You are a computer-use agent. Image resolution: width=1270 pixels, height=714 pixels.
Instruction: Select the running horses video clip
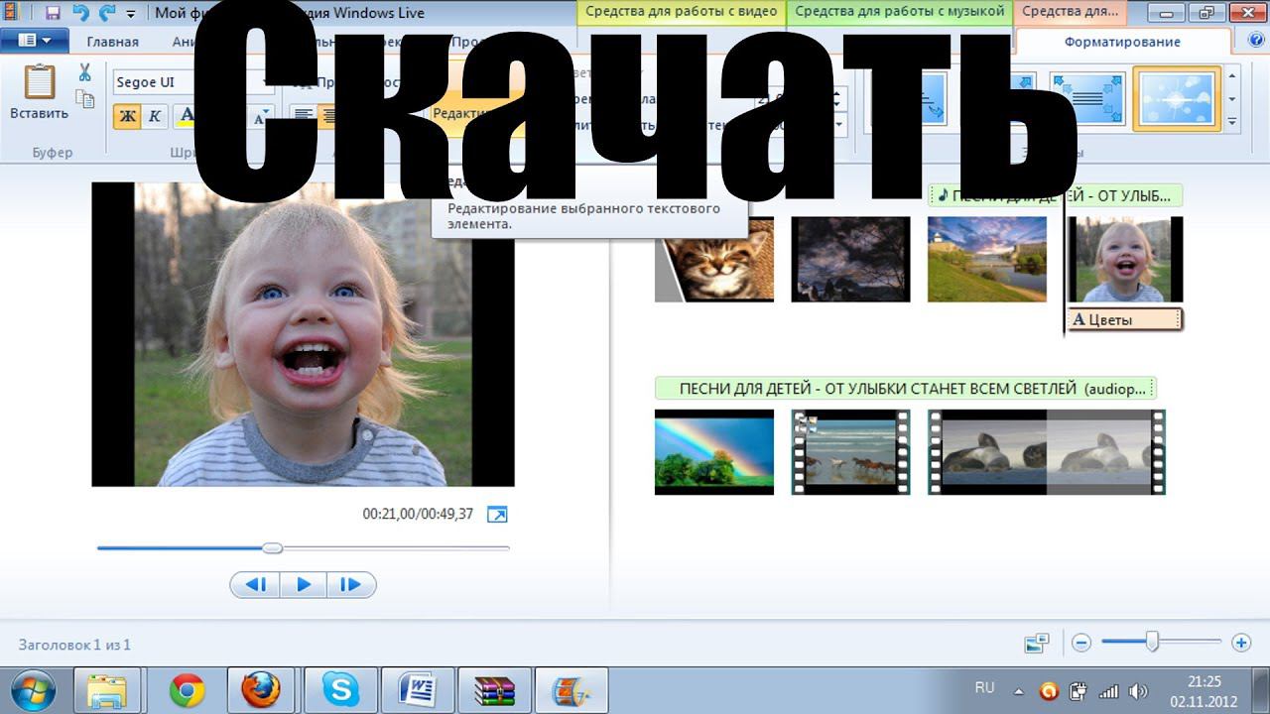click(850, 452)
